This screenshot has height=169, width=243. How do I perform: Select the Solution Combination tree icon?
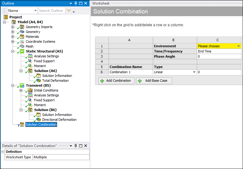(22, 124)
